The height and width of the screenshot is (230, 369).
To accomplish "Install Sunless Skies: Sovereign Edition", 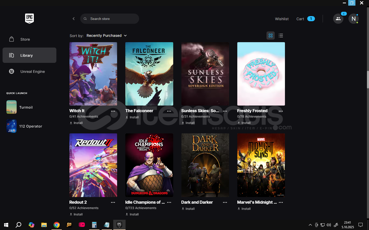I will tap(188, 123).
